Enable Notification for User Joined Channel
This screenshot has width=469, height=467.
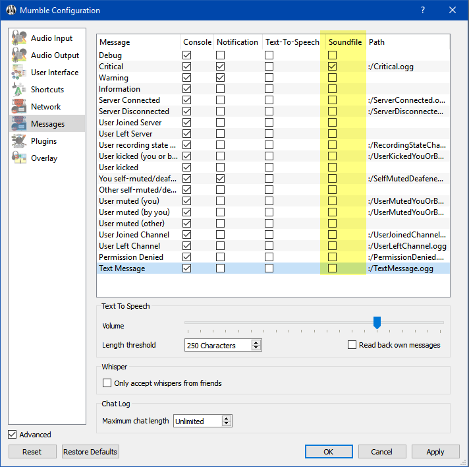(x=220, y=235)
